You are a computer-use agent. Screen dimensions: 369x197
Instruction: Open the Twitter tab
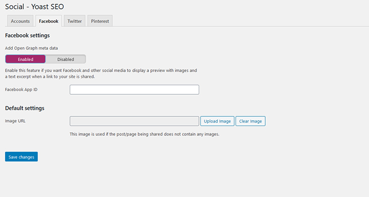[75, 21]
